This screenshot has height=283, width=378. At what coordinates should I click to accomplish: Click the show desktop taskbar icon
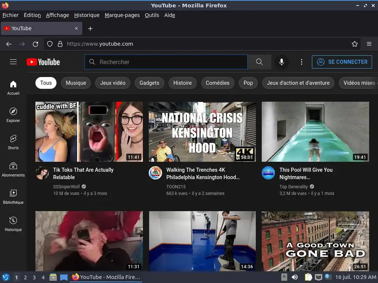point(63,277)
